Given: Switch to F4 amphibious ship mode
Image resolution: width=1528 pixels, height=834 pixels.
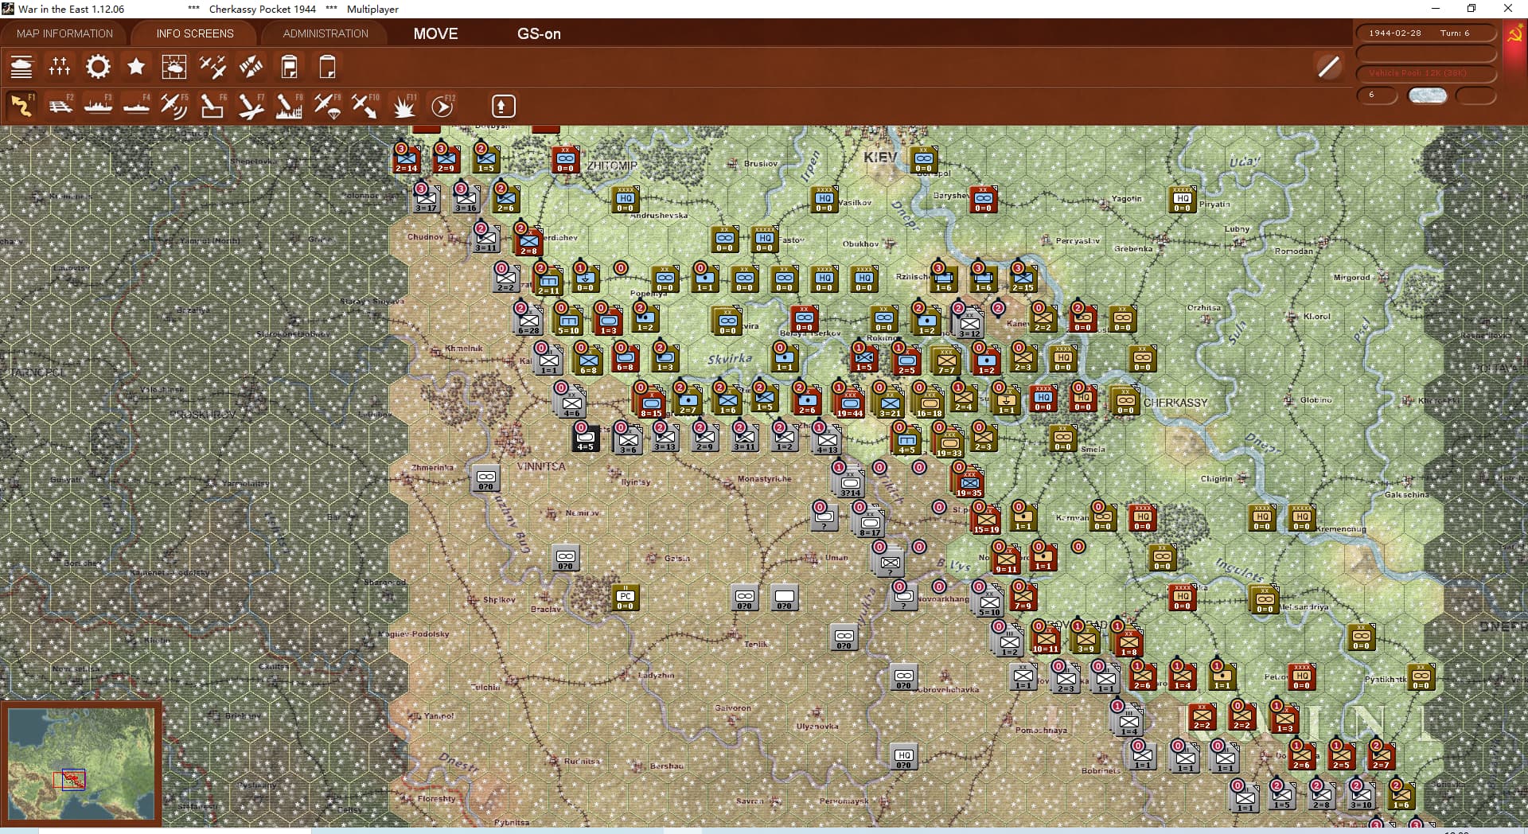Looking at the screenshot, I should click(x=136, y=106).
